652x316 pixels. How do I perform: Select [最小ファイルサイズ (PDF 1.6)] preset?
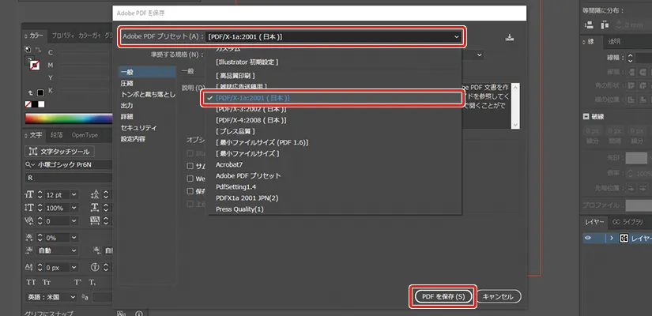[335, 143]
